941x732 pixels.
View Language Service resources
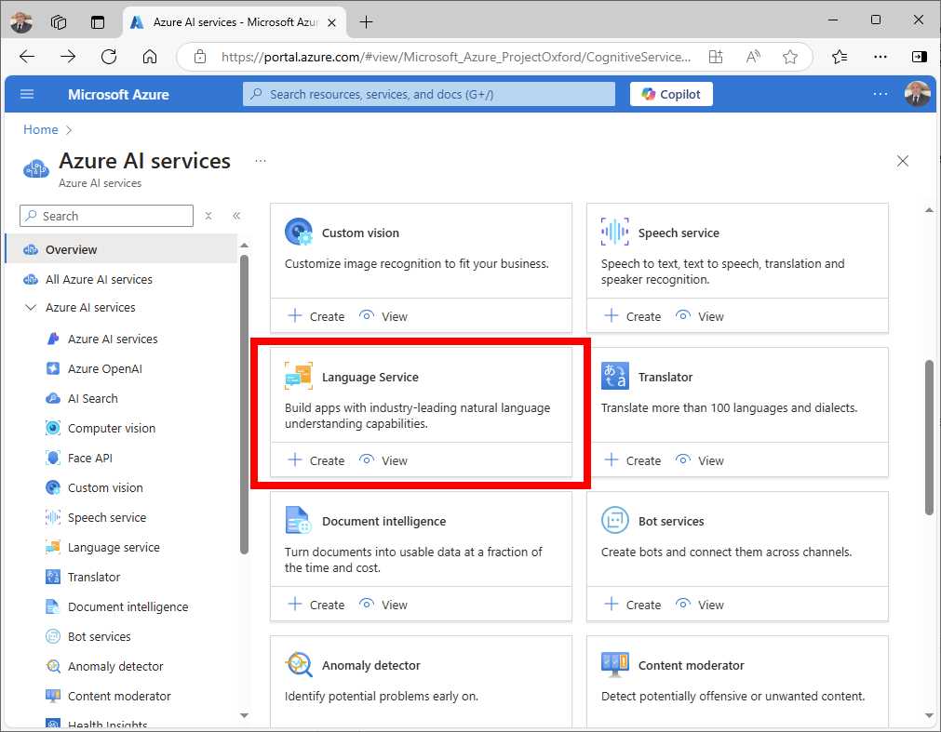(x=383, y=460)
